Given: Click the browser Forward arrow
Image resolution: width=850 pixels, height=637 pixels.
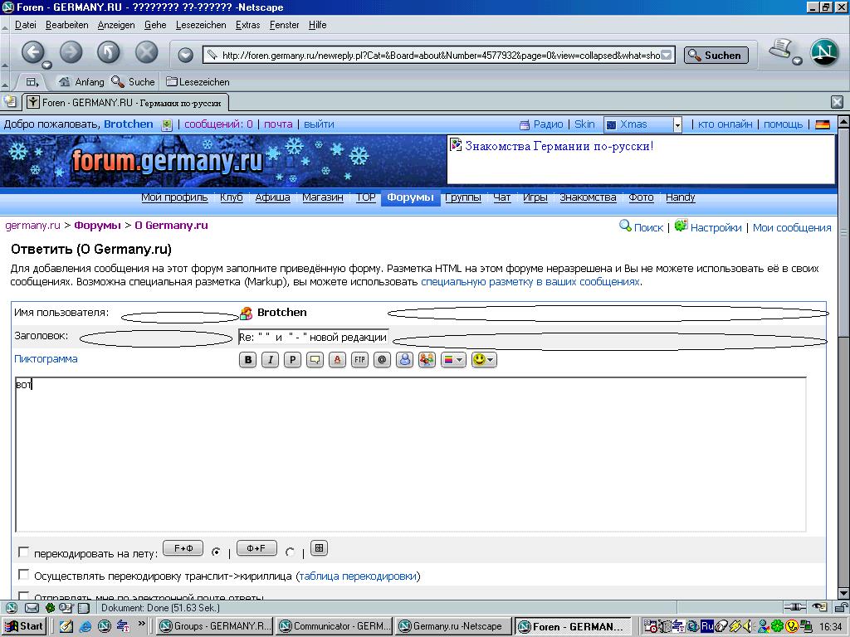Looking at the screenshot, I should (71, 52).
